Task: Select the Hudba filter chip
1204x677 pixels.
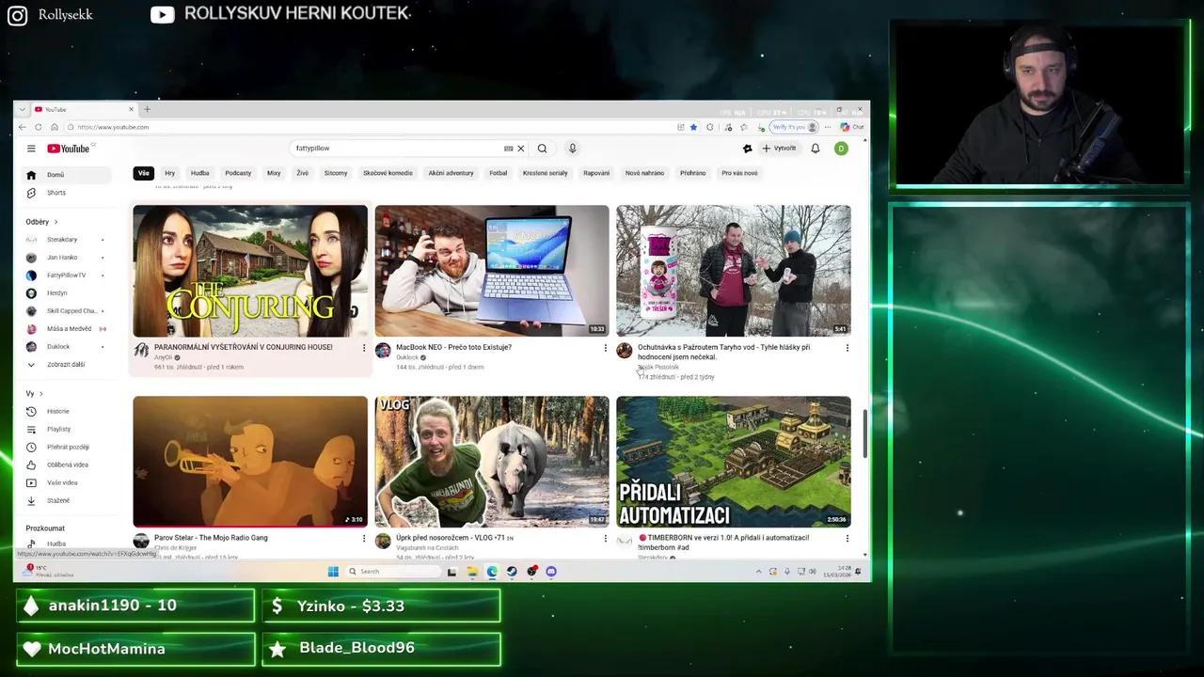Action: point(200,173)
